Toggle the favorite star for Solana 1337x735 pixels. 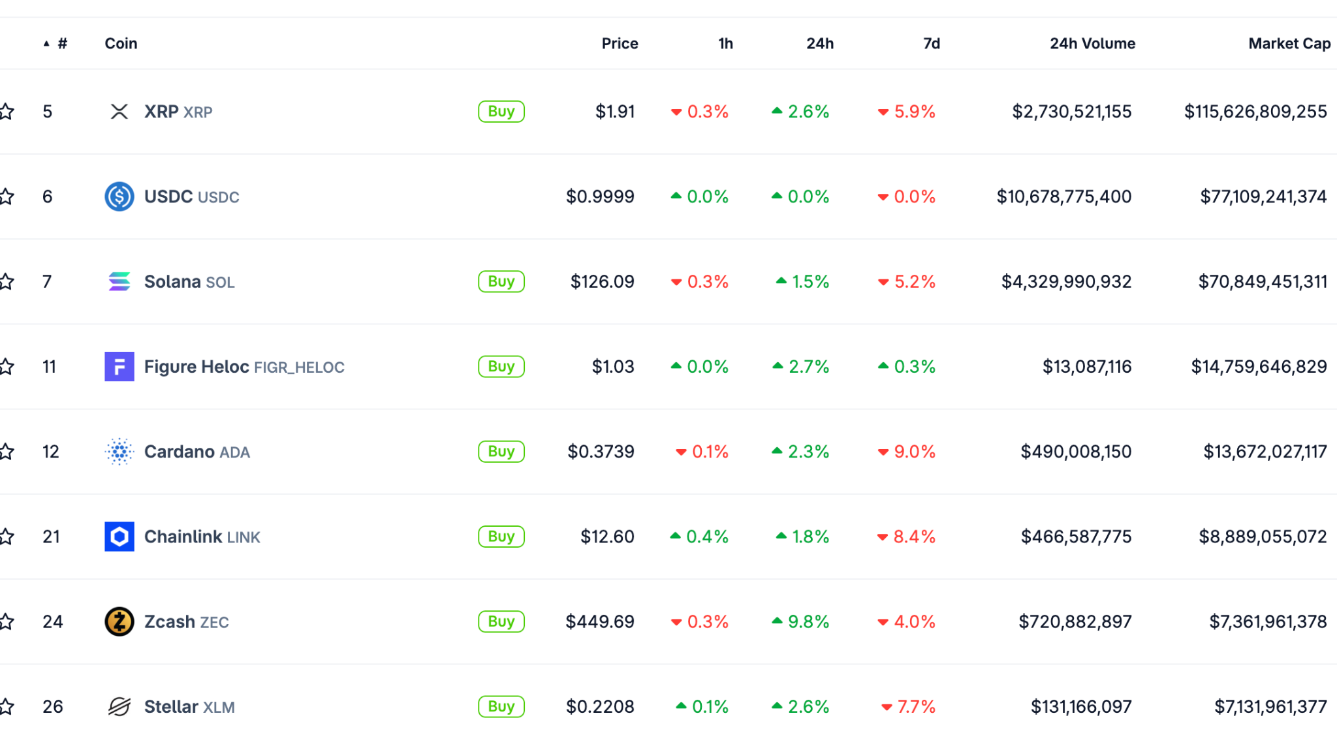7,281
